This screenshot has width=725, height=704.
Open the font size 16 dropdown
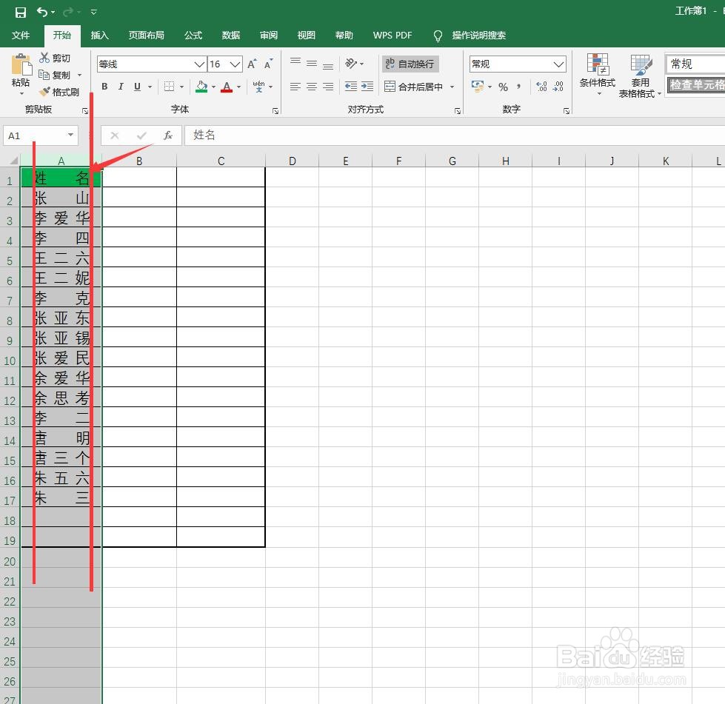[235, 64]
